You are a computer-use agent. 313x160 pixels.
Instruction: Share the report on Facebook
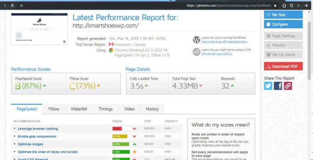(x=278, y=86)
